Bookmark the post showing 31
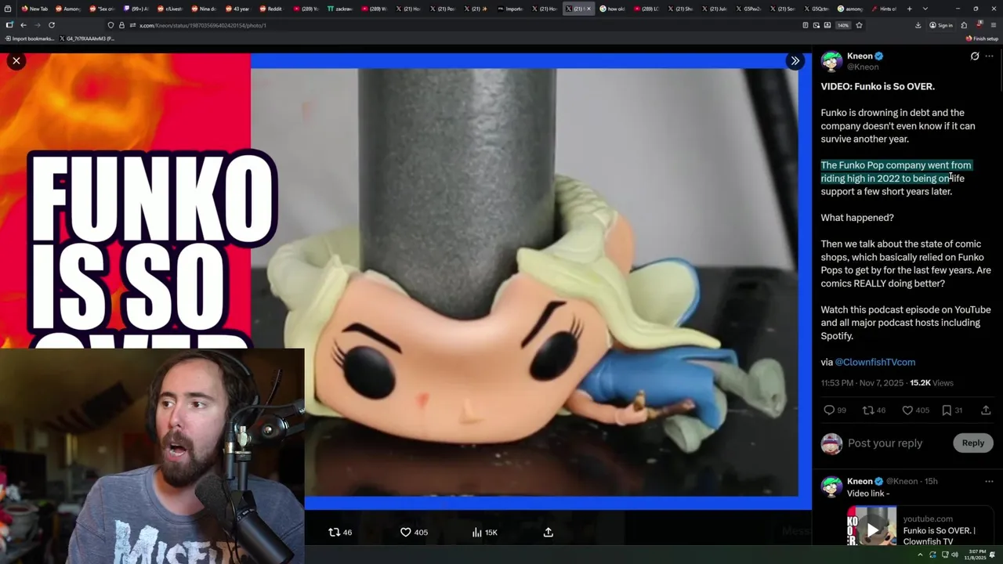The height and width of the screenshot is (564, 1003). pyautogui.click(x=947, y=410)
